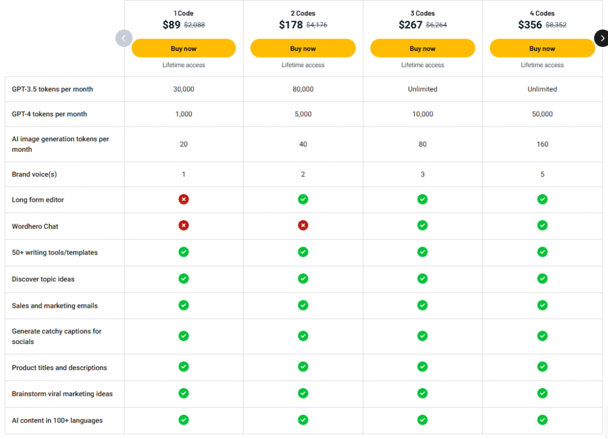Click check for 50+ writing tools, 1 Code
This screenshot has height=439, width=608.
coord(183,252)
